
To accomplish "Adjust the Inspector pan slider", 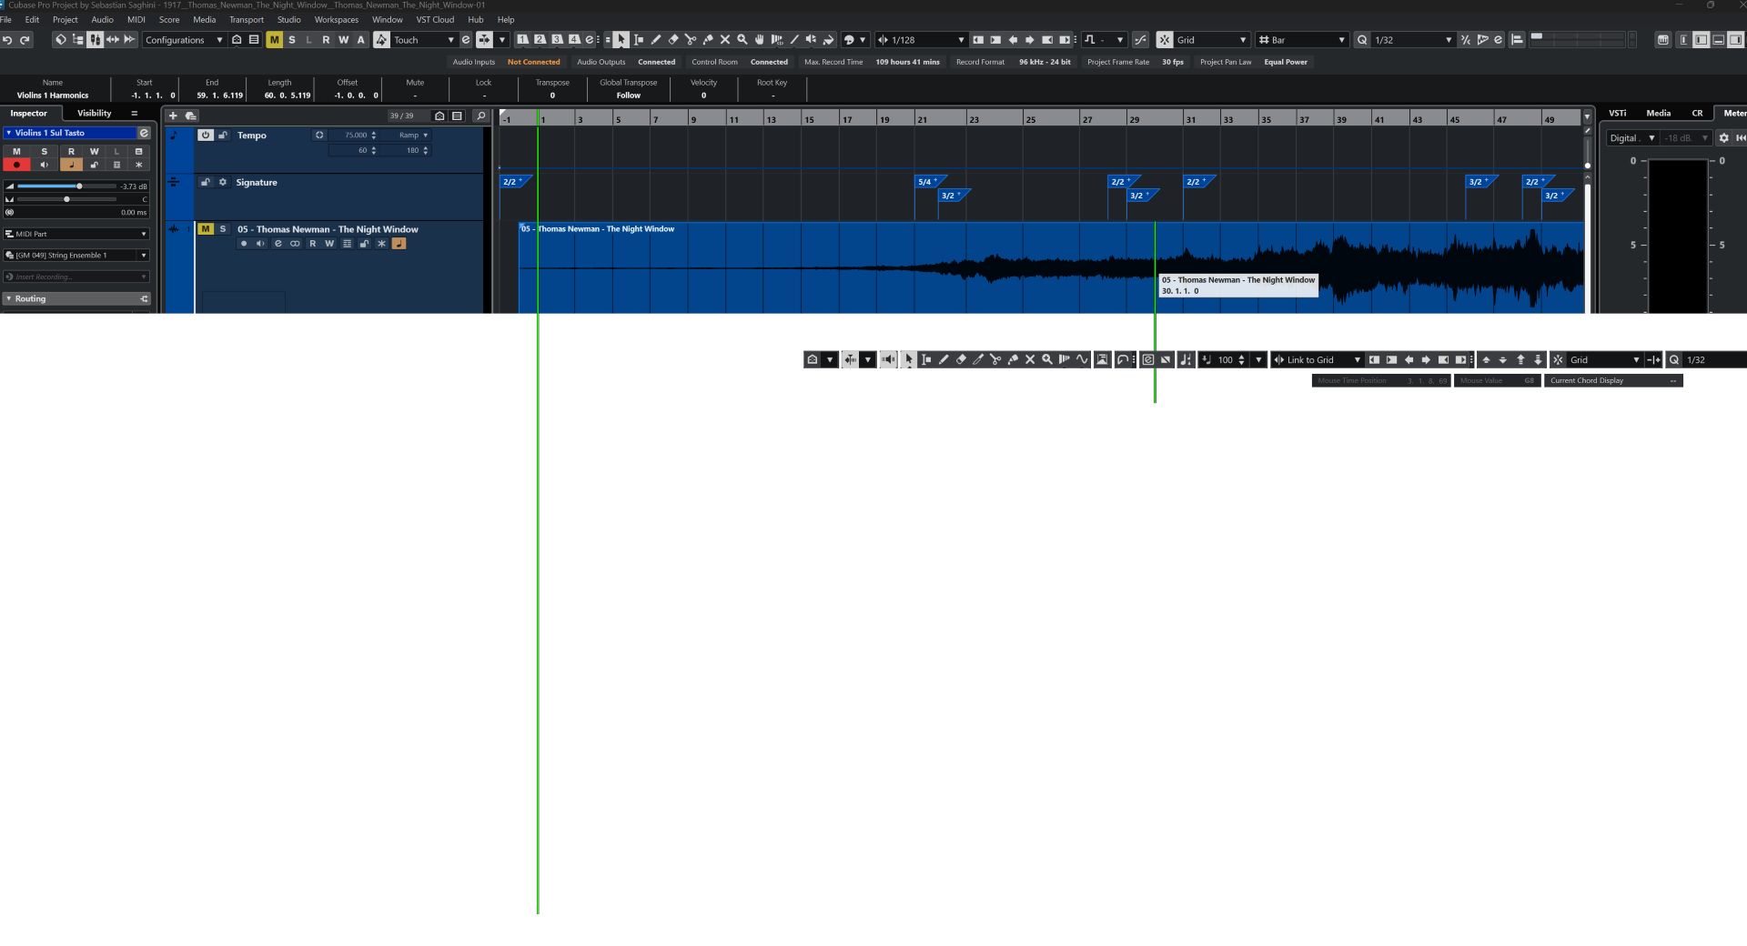I will (x=66, y=198).
